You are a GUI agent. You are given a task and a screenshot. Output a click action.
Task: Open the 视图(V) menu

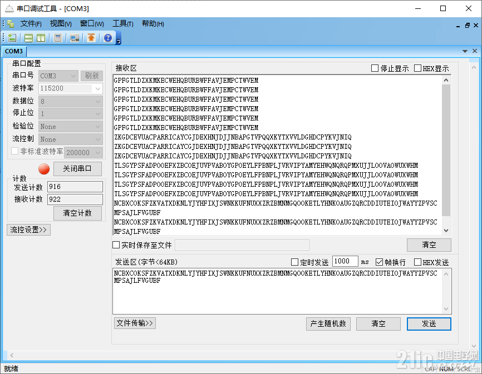coord(61,24)
